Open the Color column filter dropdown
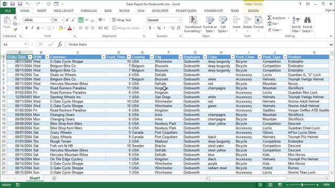Screen dimensions: 335x188 pos(232,57)
